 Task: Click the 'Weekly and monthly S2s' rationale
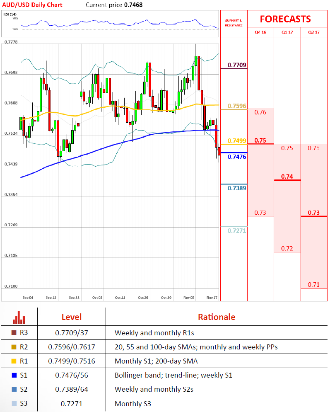tap(154, 389)
